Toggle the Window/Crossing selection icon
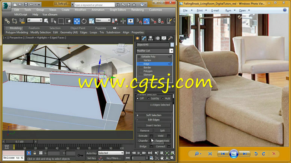 (68, 21)
